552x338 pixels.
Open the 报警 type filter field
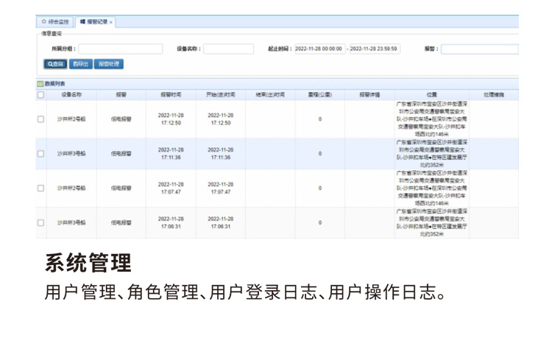click(x=479, y=49)
